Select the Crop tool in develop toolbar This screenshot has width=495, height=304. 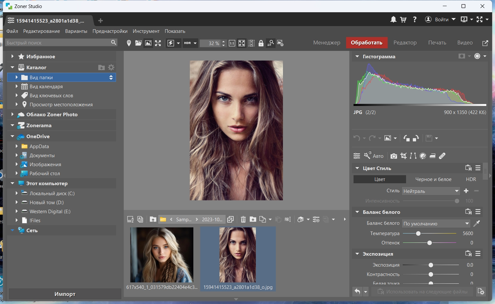click(403, 156)
